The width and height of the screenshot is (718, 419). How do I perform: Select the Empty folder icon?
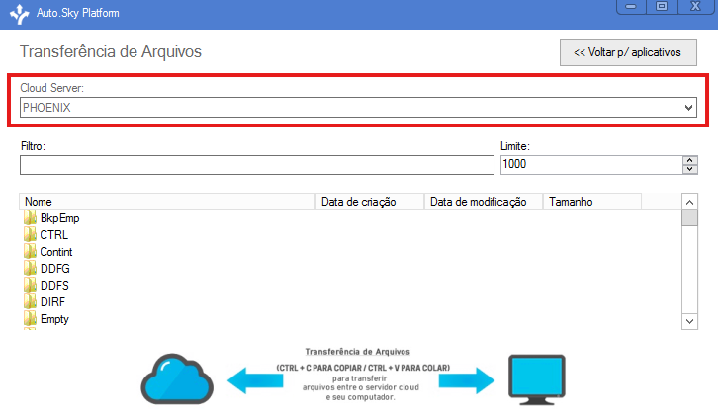pyautogui.click(x=30, y=319)
